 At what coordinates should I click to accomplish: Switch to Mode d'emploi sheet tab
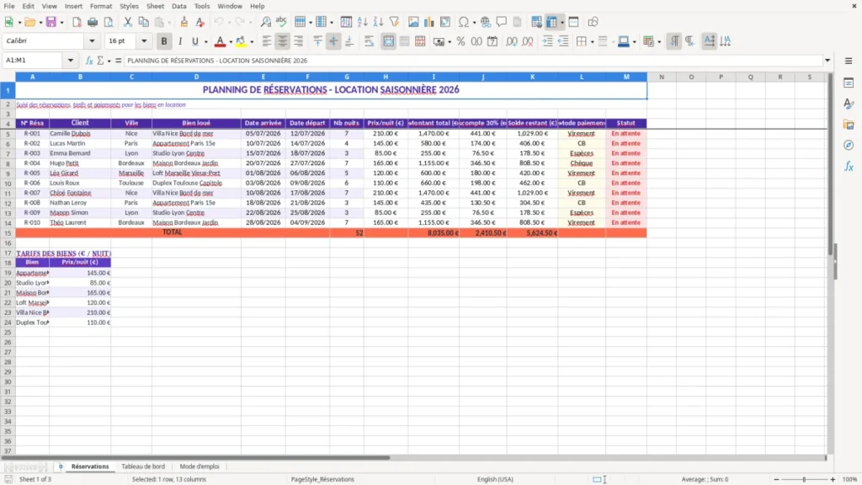pyautogui.click(x=199, y=466)
